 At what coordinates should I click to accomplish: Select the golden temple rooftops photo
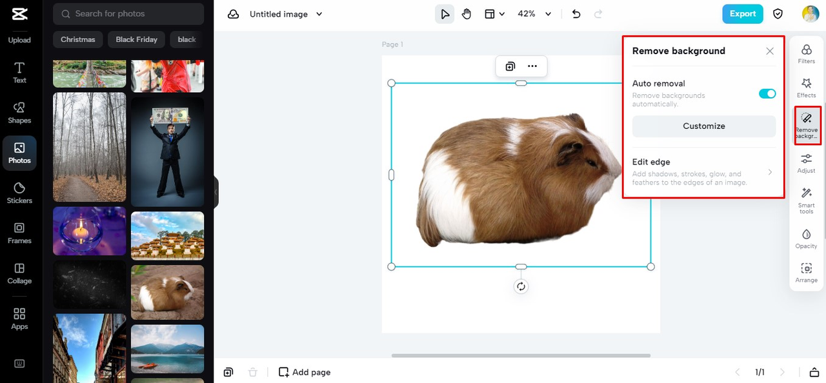(x=167, y=236)
